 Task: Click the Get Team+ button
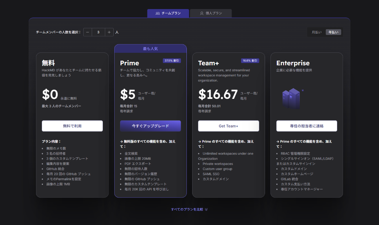coord(229,126)
